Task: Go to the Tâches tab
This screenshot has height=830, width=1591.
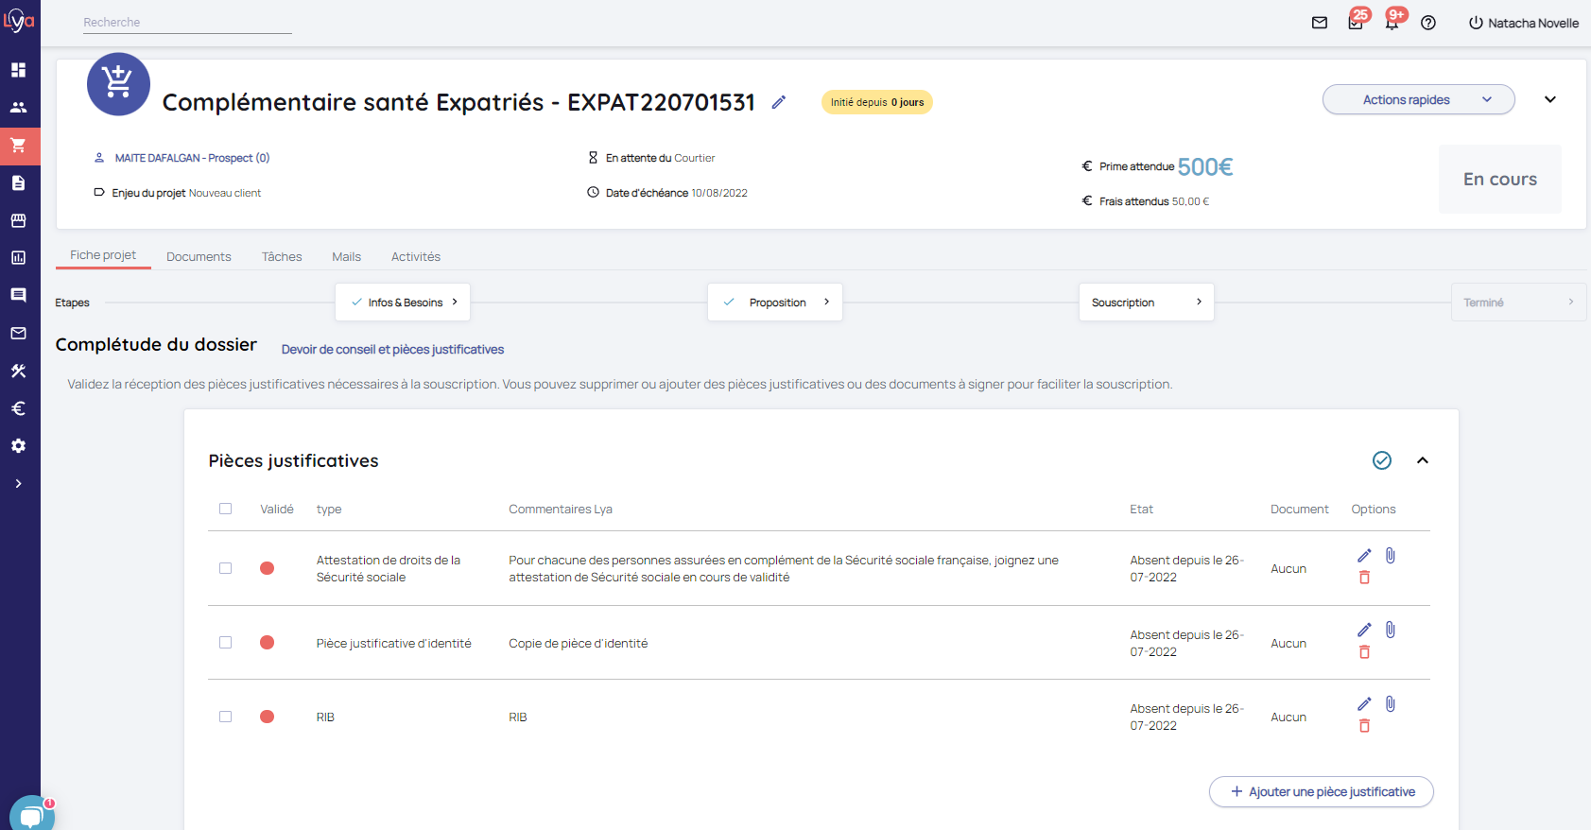Action: [x=282, y=256]
